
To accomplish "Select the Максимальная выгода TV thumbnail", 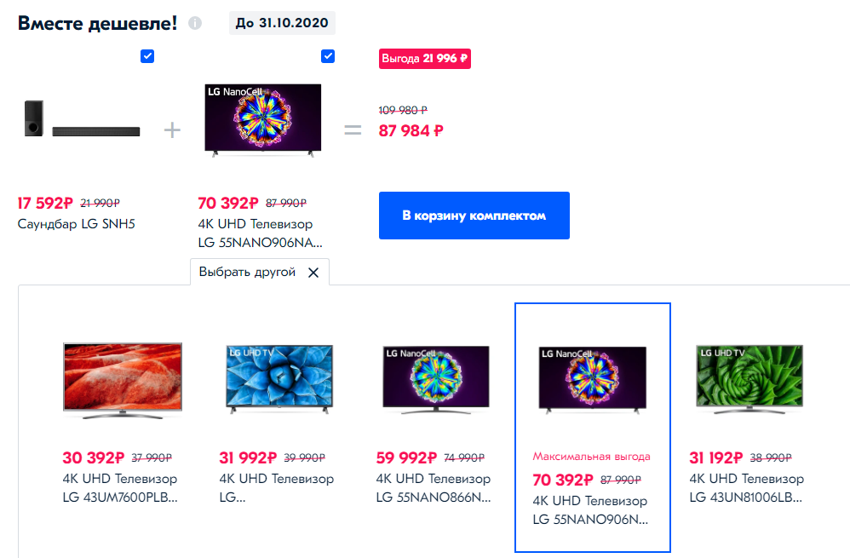I will pos(593,379).
